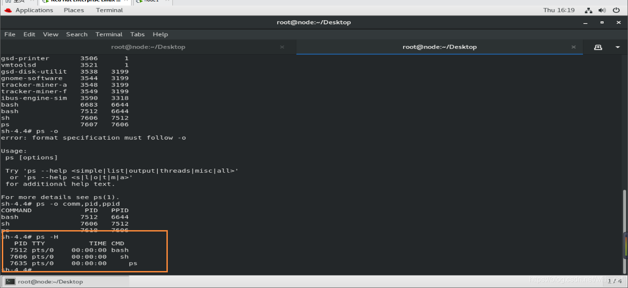Click the terminal vertical scrollbar thumb

pyautogui.click(x=625, y=231)
